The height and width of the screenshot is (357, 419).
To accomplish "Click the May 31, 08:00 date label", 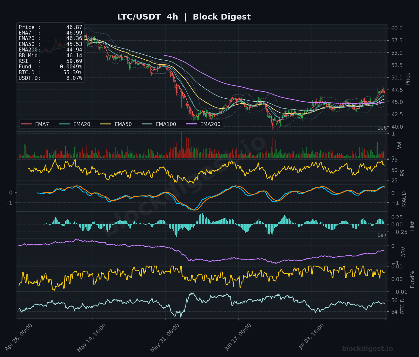I will [x=165, y=338].
